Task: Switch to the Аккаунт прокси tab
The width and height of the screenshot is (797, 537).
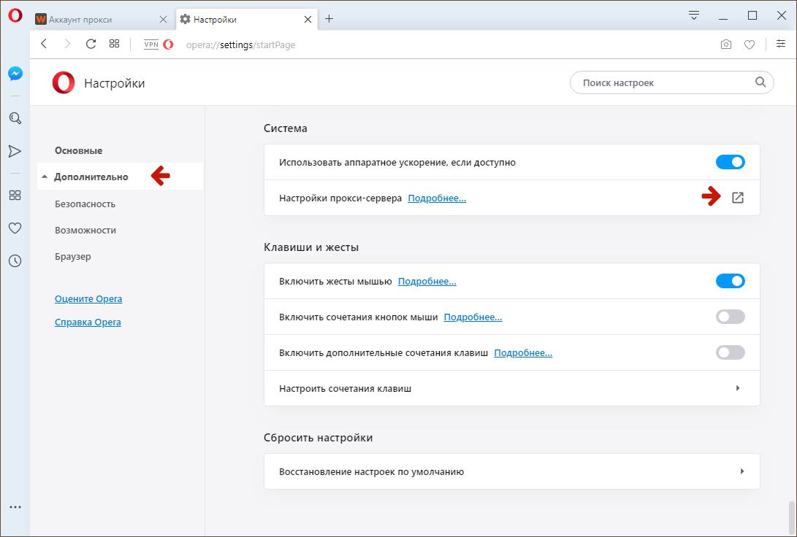Action: pos(102,19)
